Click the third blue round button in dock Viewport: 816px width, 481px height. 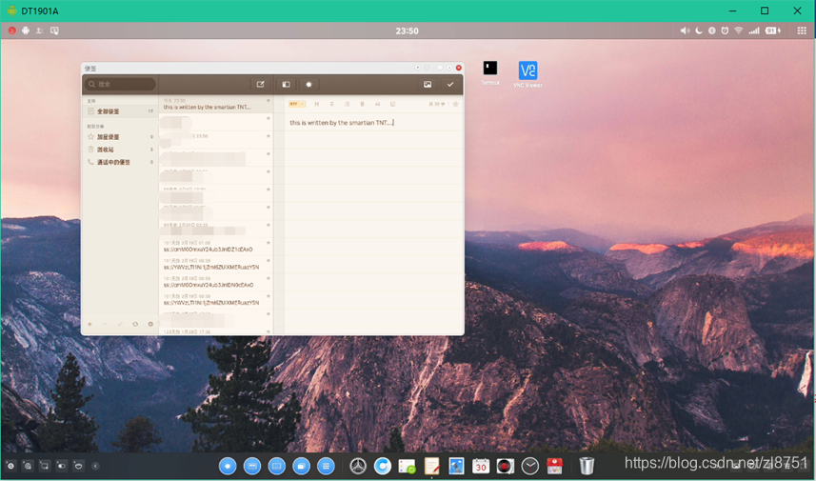pos(276,466)
